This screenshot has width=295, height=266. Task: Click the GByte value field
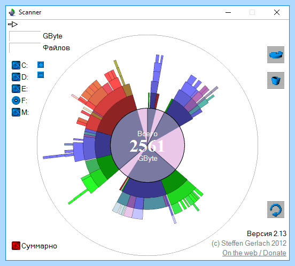(25, 36)
